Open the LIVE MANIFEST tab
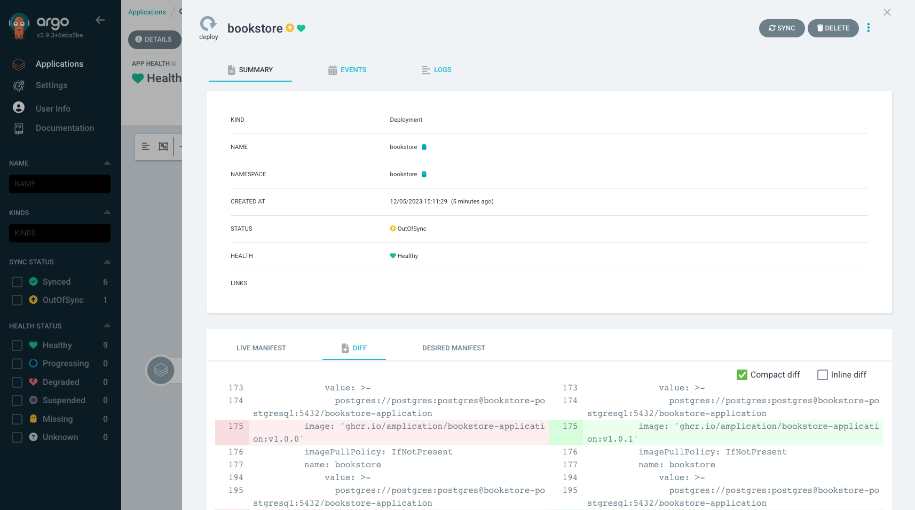This screenshot has width=915, height=510. (261, 348)
